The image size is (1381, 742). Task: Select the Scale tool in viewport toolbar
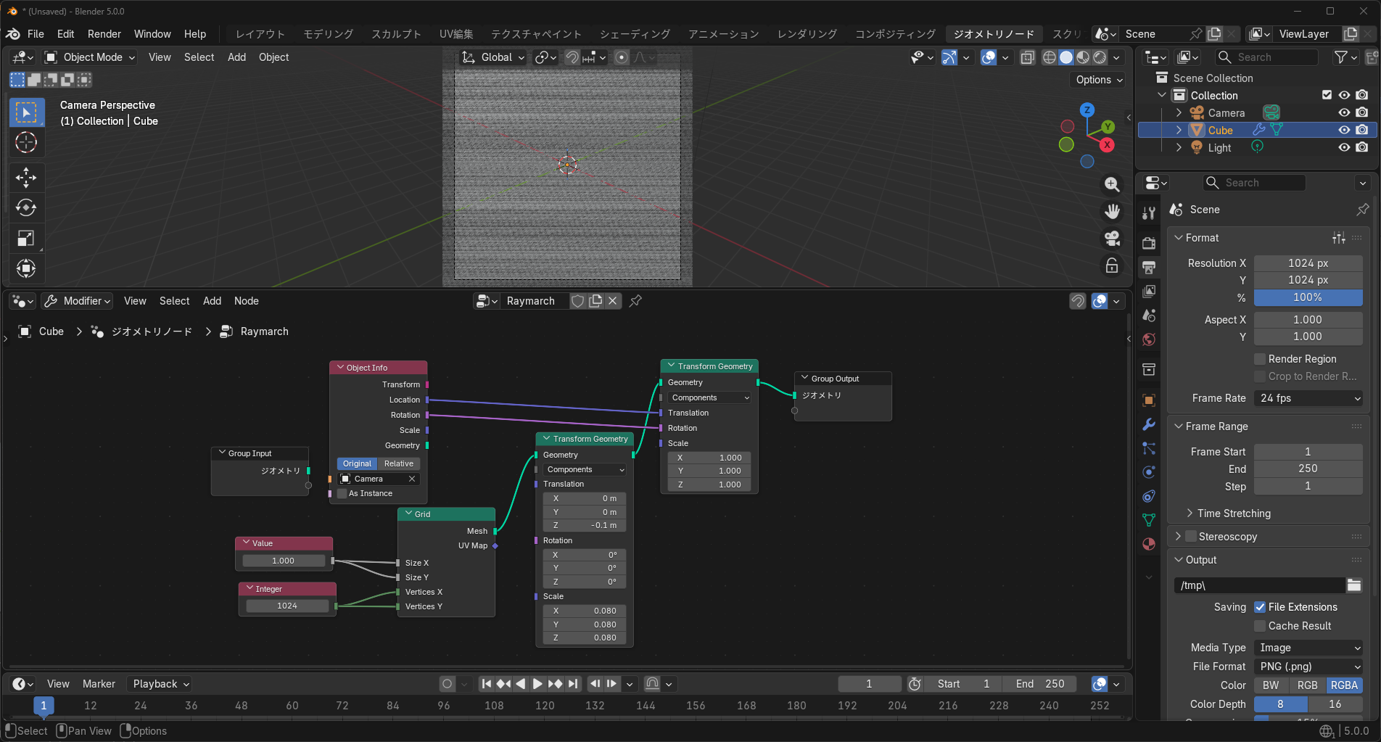26,239
